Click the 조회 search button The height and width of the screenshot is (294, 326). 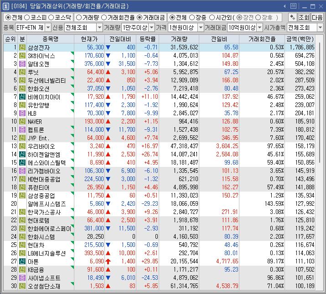304,17
